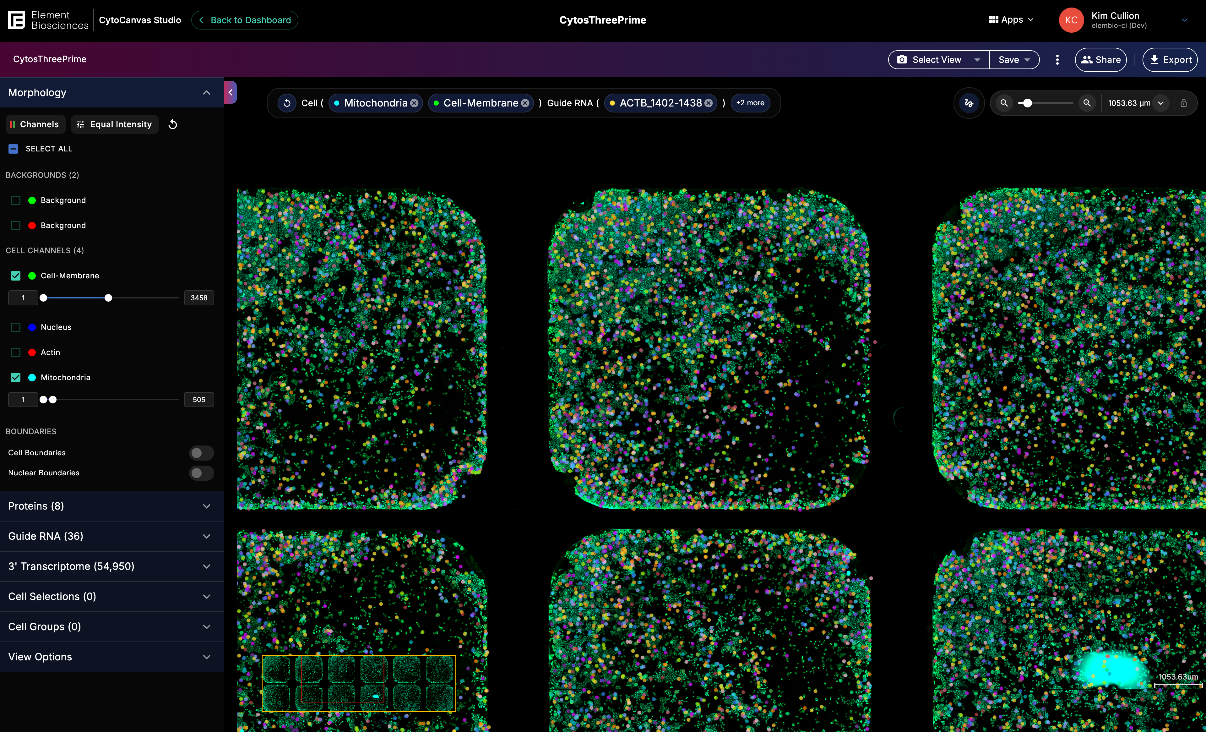Expand the 3' Transcriptome section
1206x732 pixels.
pyautogui.click(x=112, y=566)
